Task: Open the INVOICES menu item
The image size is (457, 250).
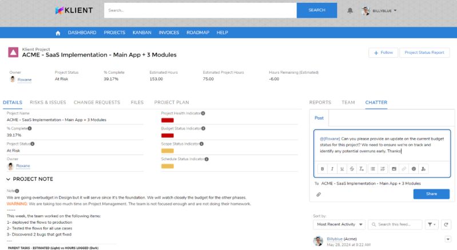Action: point(169,33)
